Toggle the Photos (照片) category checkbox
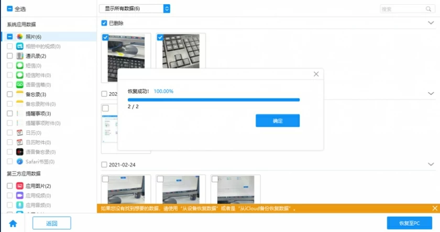The width and height of the screenshot is (440, 232). click(10, 37)
